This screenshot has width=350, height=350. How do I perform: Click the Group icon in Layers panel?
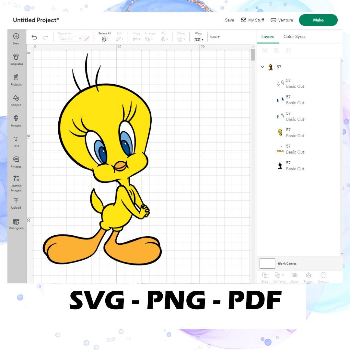tap(265, 51)
